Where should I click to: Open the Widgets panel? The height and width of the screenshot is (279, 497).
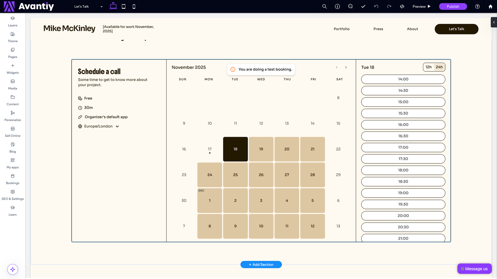12,69
